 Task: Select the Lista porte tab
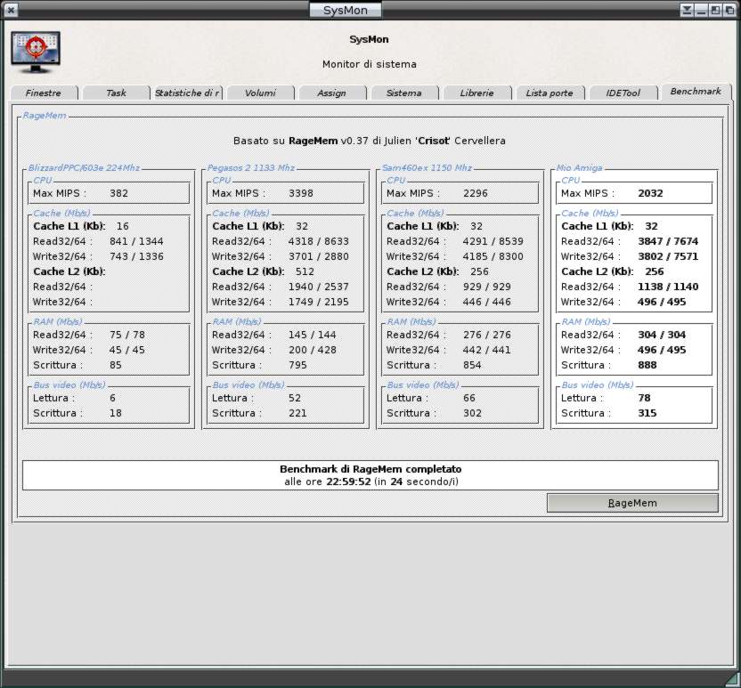click(x=550, y=93)
